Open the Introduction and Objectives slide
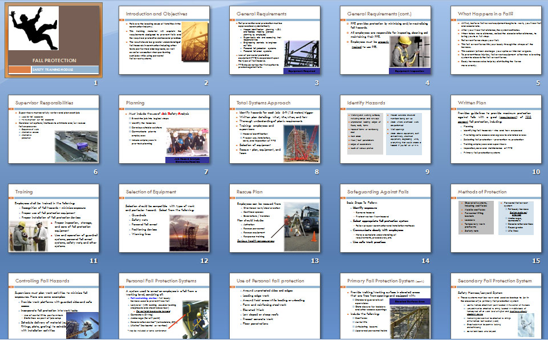This screenshot has width=548, height=340. pyautogui.click(x=164, y=40)
